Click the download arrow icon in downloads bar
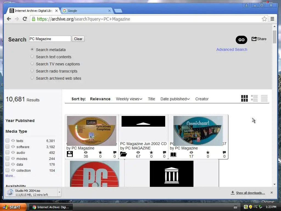 pyautogui.click(x=233, y=193)
